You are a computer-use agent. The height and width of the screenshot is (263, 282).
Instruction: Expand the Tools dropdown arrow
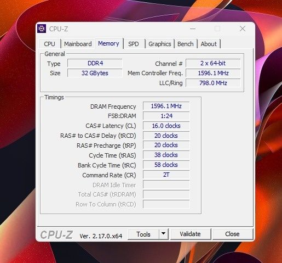(x=164, y=234)
